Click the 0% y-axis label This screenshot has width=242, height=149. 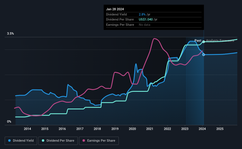click(9, 121)
